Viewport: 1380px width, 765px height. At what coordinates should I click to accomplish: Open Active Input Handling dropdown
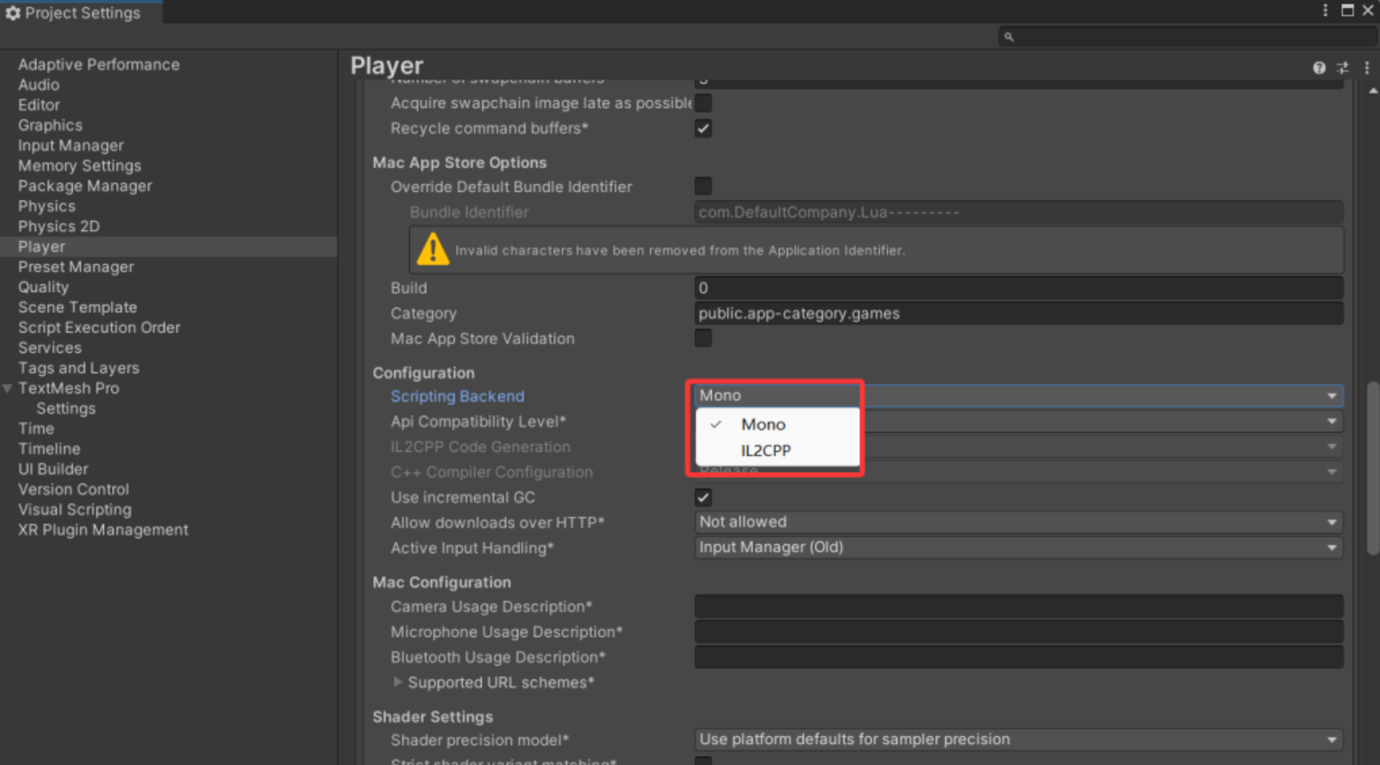coord(1017,548)
